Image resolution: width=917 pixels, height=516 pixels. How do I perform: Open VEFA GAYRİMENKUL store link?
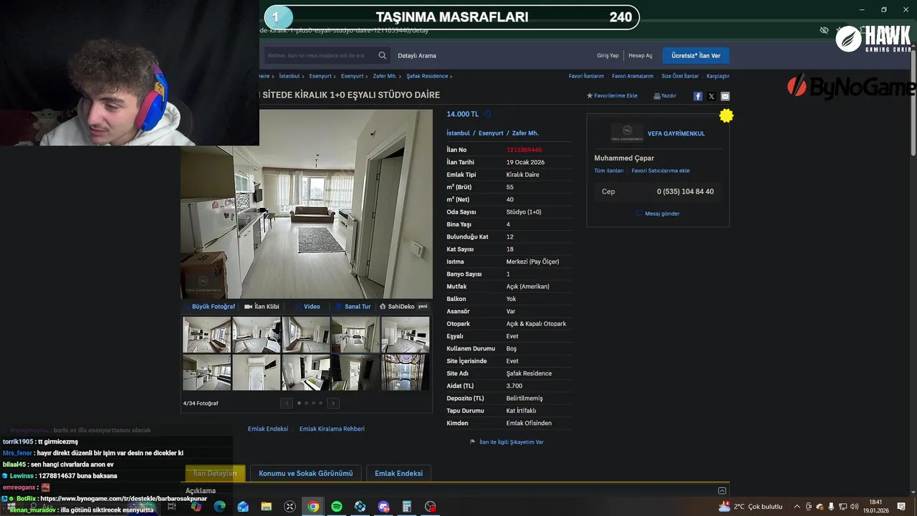676,133
